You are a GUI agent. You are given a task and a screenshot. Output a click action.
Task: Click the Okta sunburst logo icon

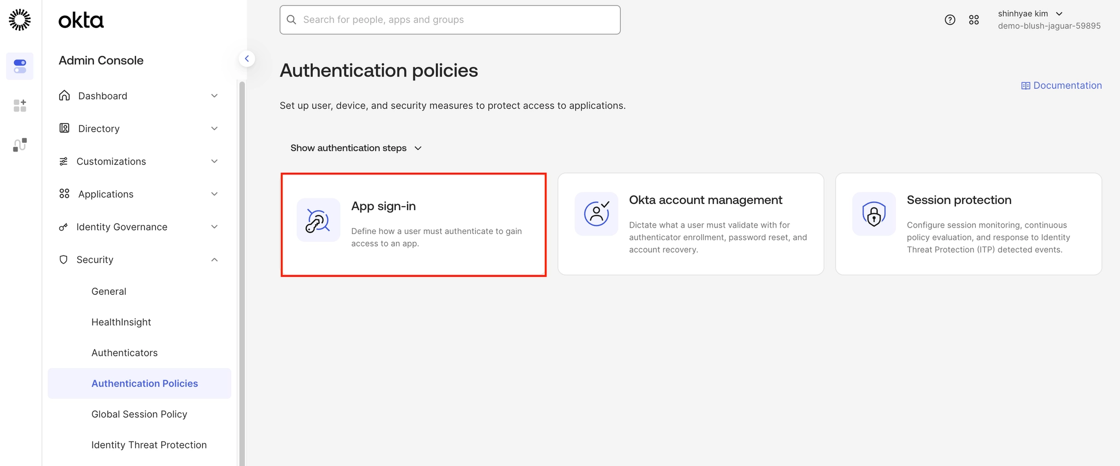tap(20, 20)
